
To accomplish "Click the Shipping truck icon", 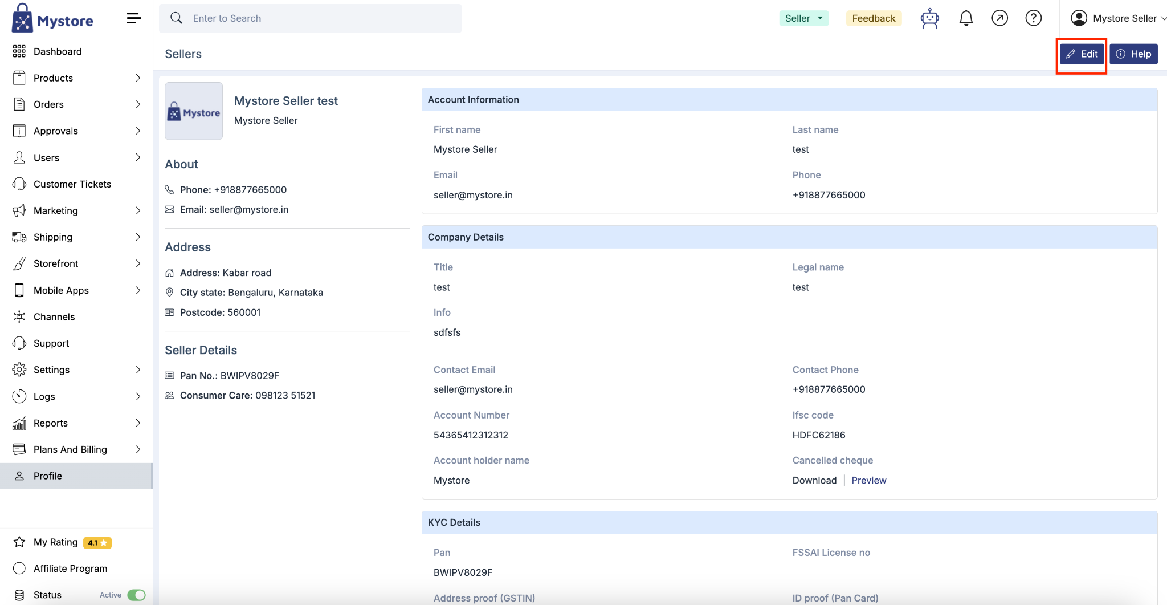I will click(x=19, y=237).
